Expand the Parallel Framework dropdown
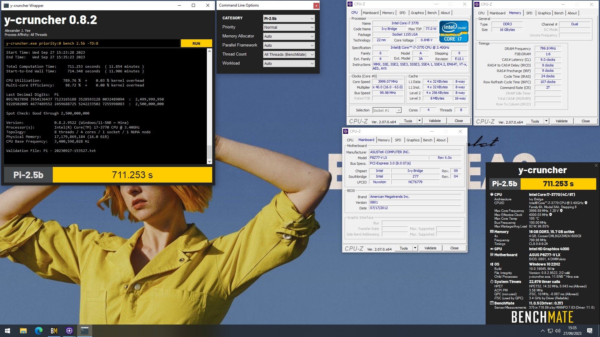This screenshot has width=600, height=337. (x=289, y=46)
